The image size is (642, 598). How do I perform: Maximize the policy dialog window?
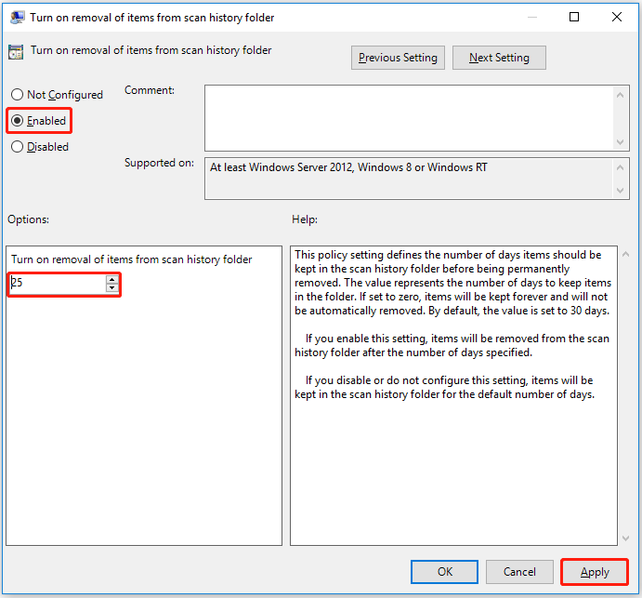(x=574, y=17)
